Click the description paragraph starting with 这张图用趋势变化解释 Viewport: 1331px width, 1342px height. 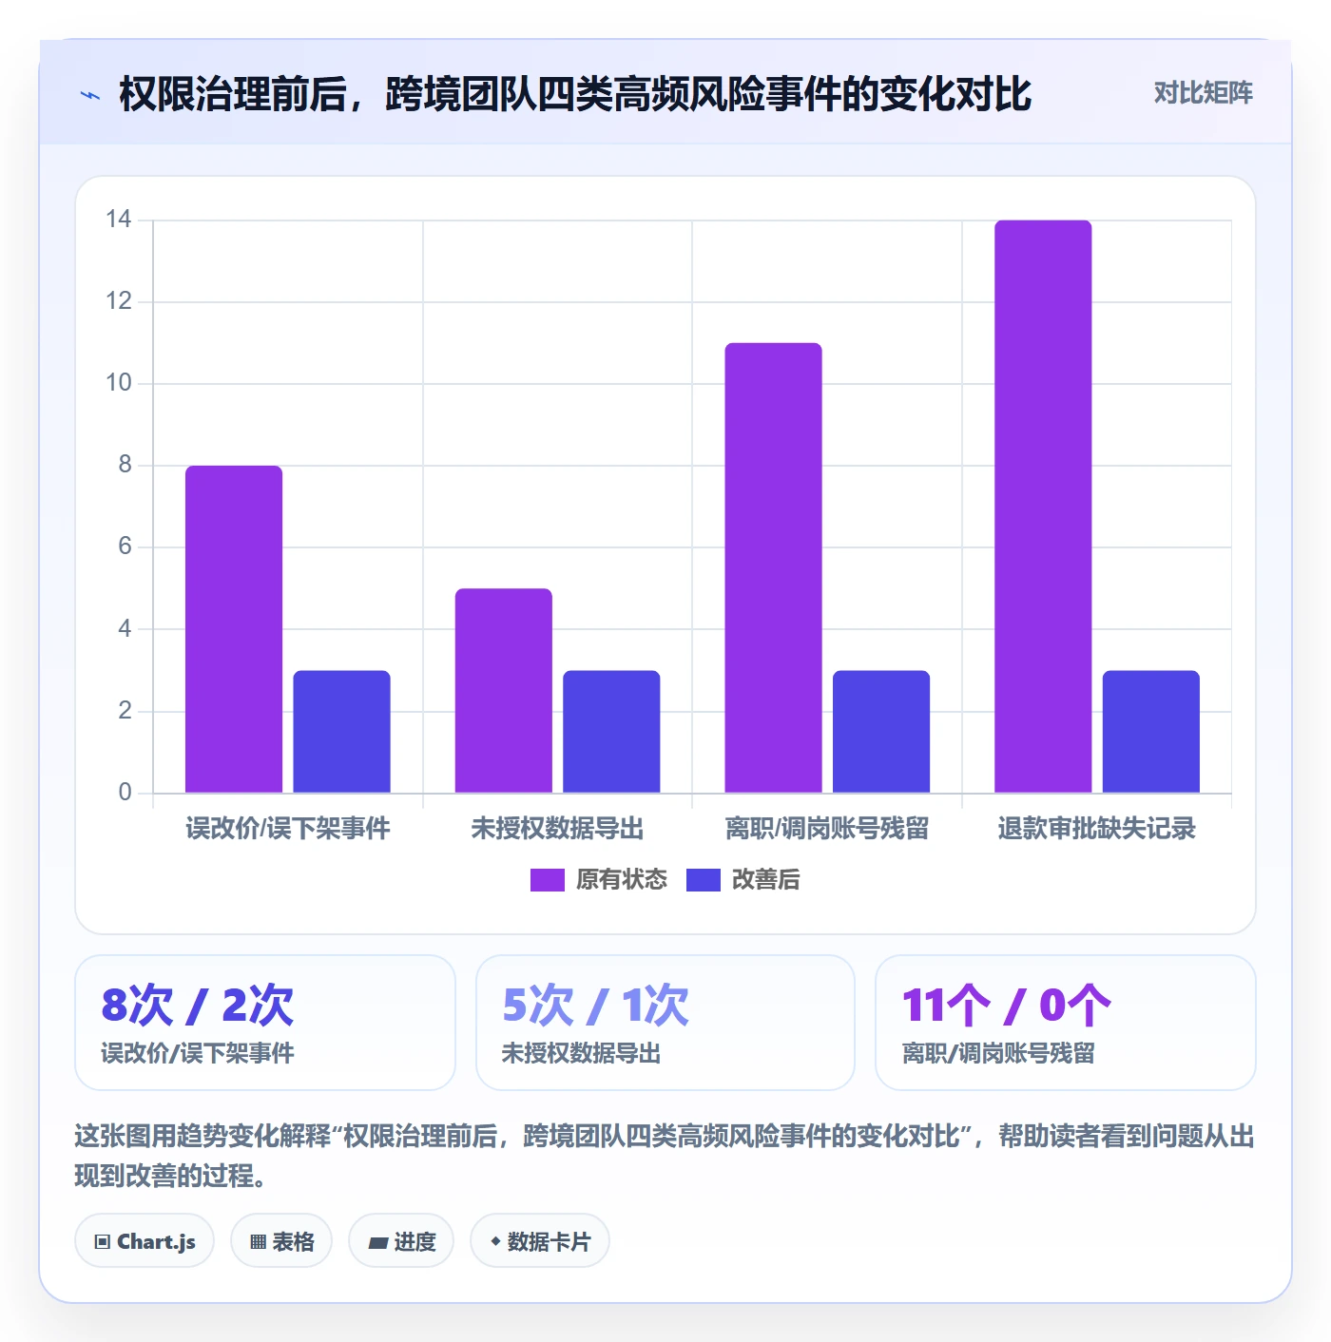665,1156
